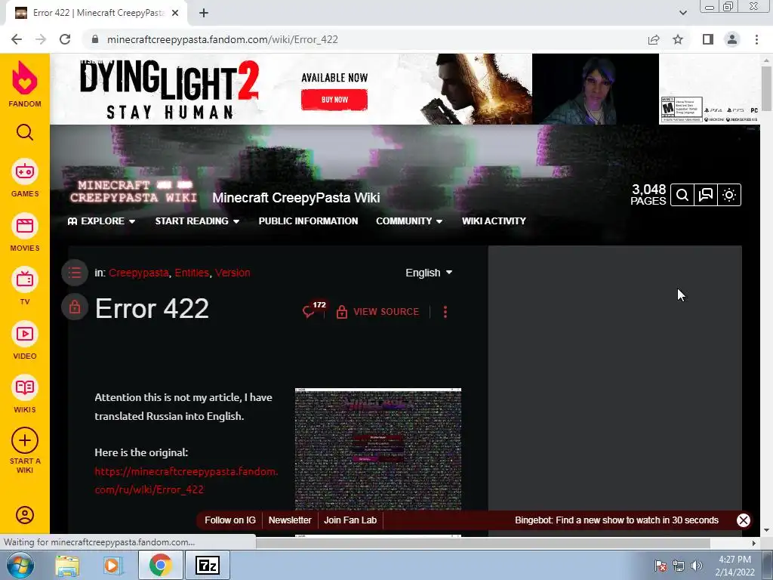Click the vertical page scrollbar

pos(767,89)
